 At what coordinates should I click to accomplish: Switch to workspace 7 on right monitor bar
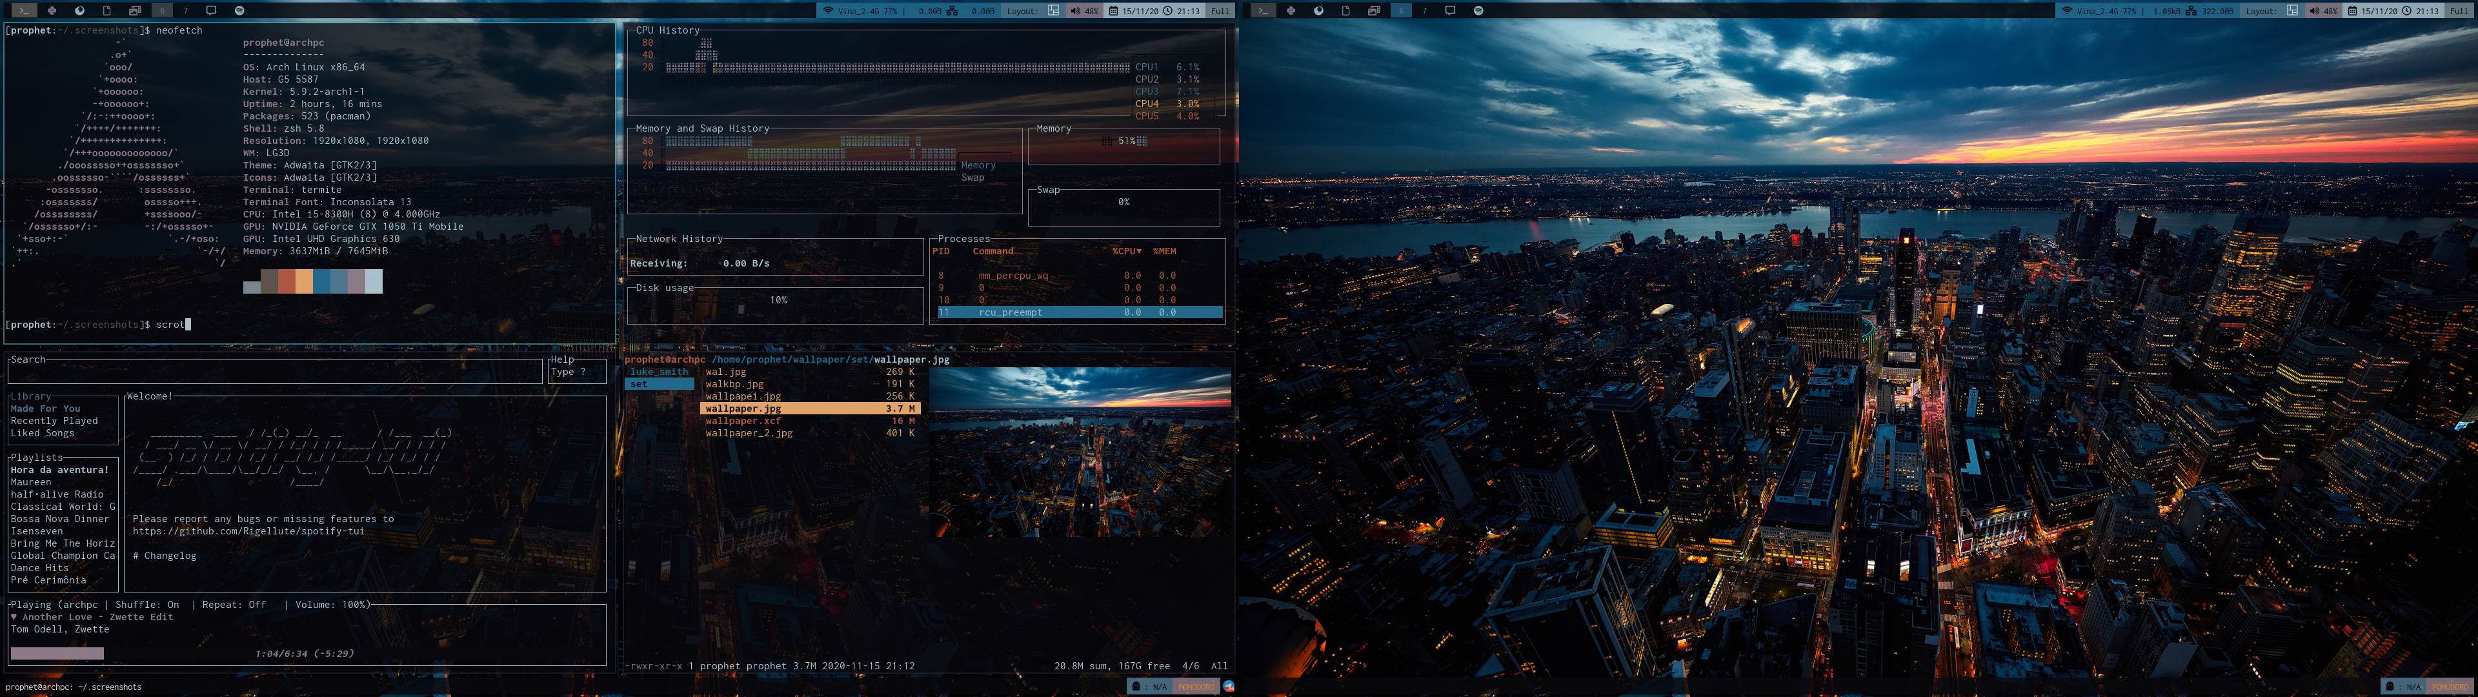(1425, 10)
